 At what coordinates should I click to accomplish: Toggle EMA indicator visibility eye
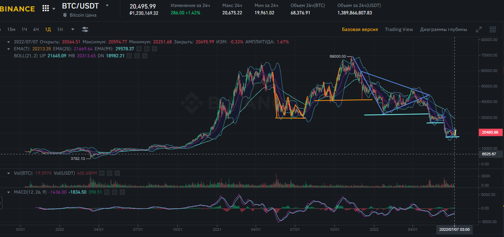point(140,49)
